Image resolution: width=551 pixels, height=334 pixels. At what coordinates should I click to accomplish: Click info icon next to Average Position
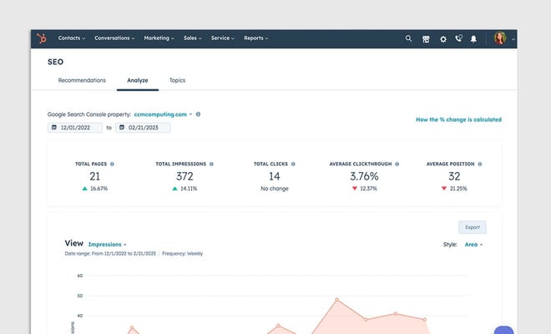pyautogui.click(x=480, y=164)
